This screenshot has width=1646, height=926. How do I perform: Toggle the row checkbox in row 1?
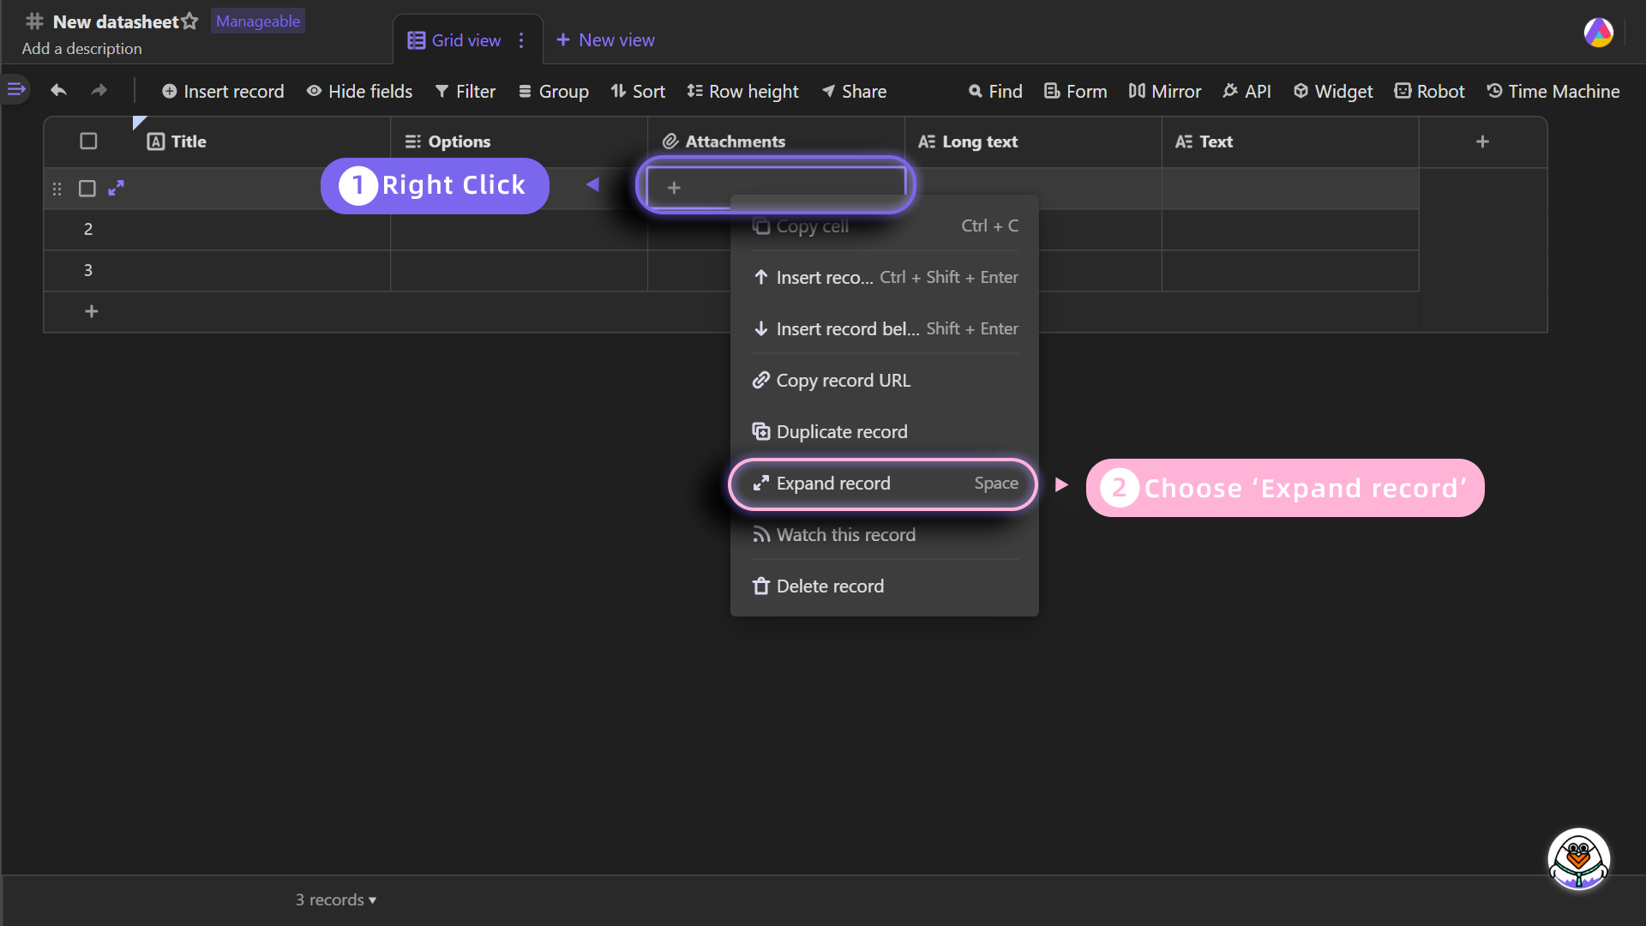click(x=87, y=188)
